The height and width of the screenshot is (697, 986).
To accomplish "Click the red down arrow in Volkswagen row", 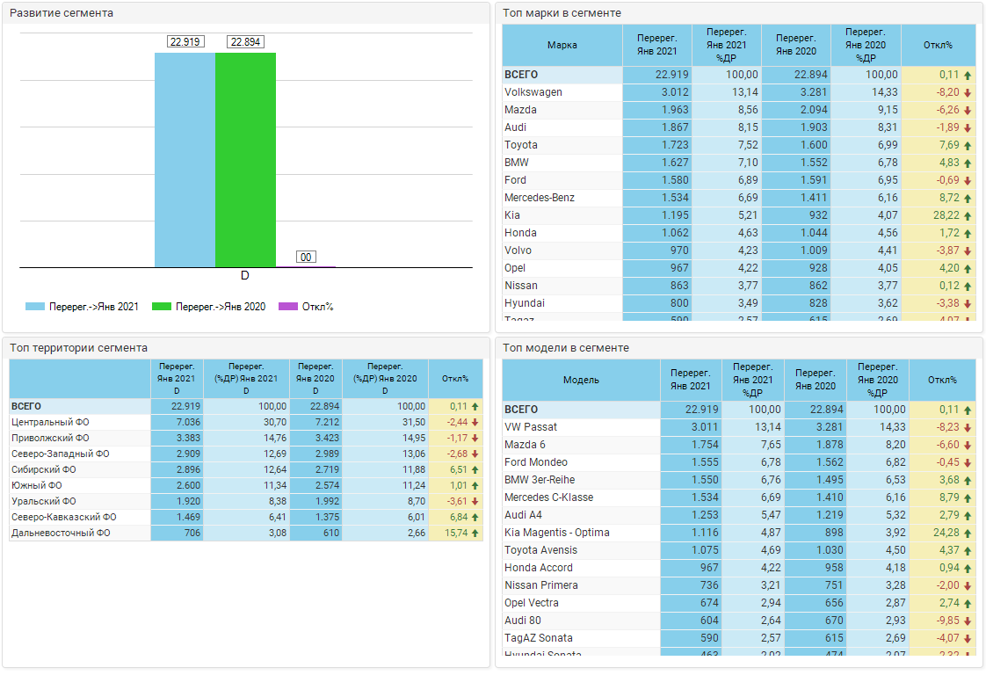I will pyautogui.click(x=968, y=92).
